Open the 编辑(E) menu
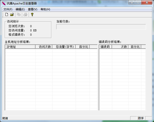 [x=20, y=9]
